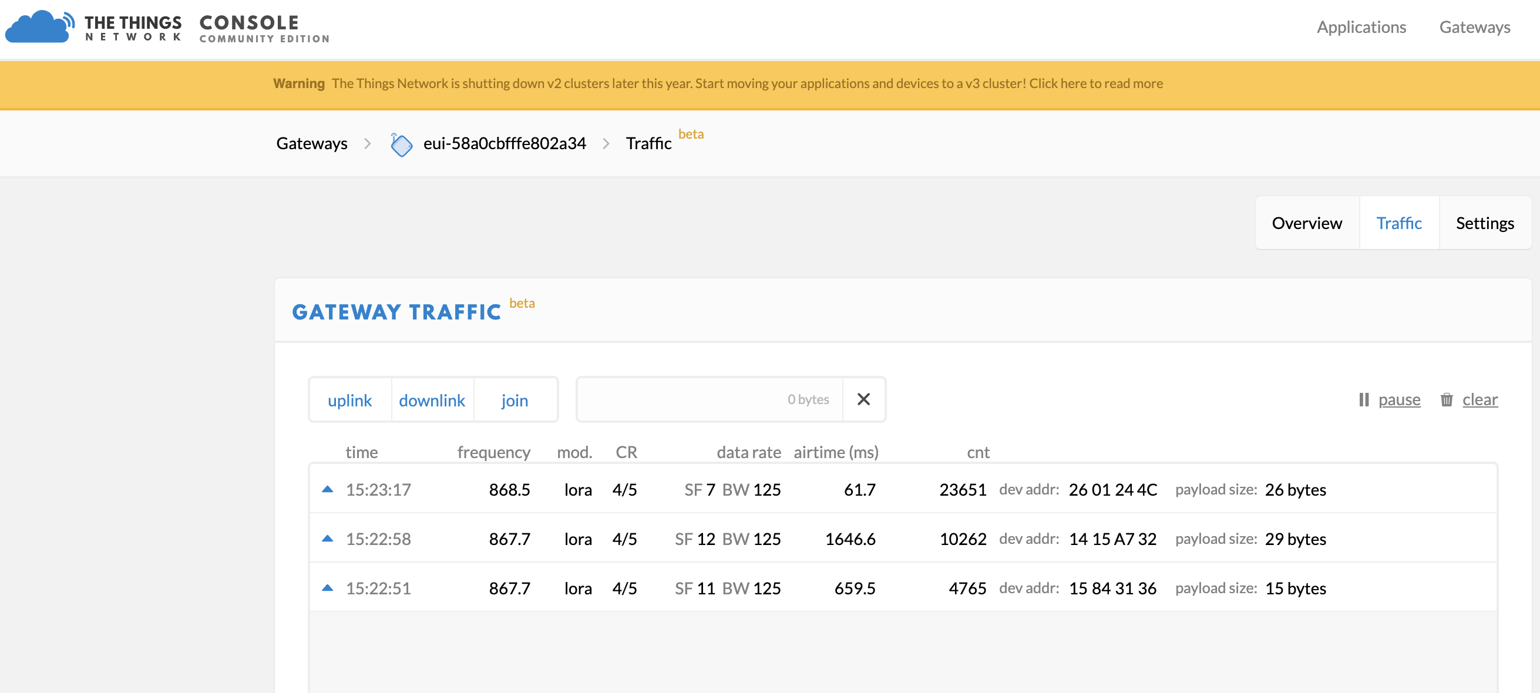This screenshot has height=693, width=1540.
Task: Clear the payload filter with X
Action: click(863, 399)
